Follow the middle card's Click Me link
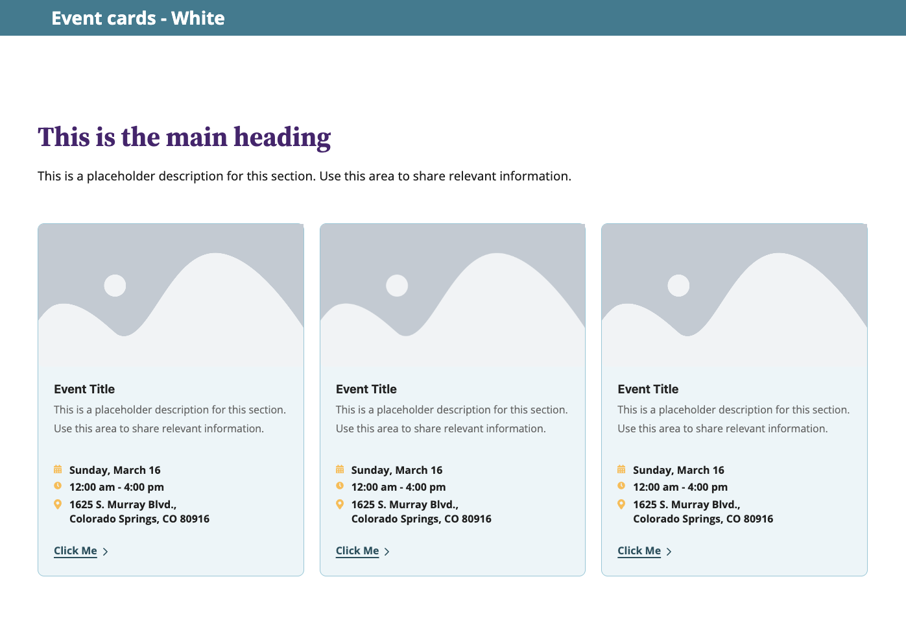 point(357,551)
